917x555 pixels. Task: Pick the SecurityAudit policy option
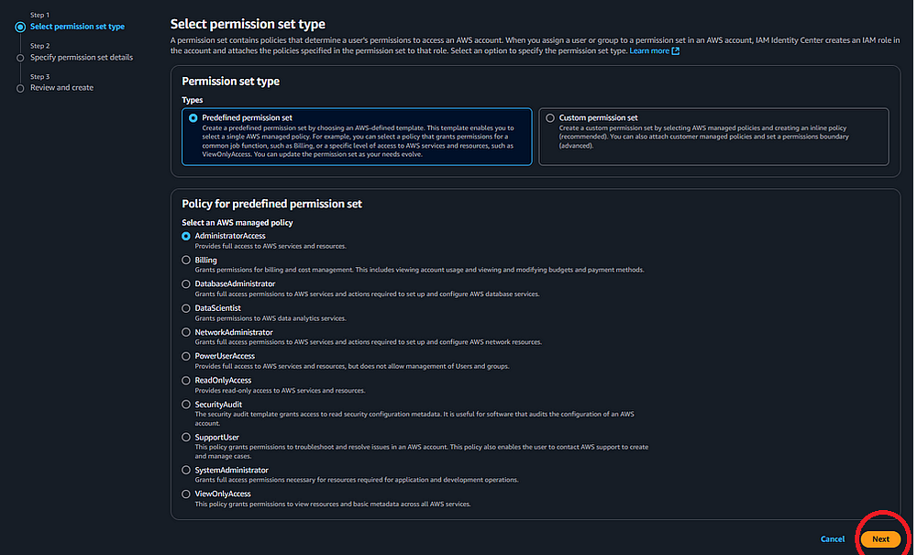187,404
